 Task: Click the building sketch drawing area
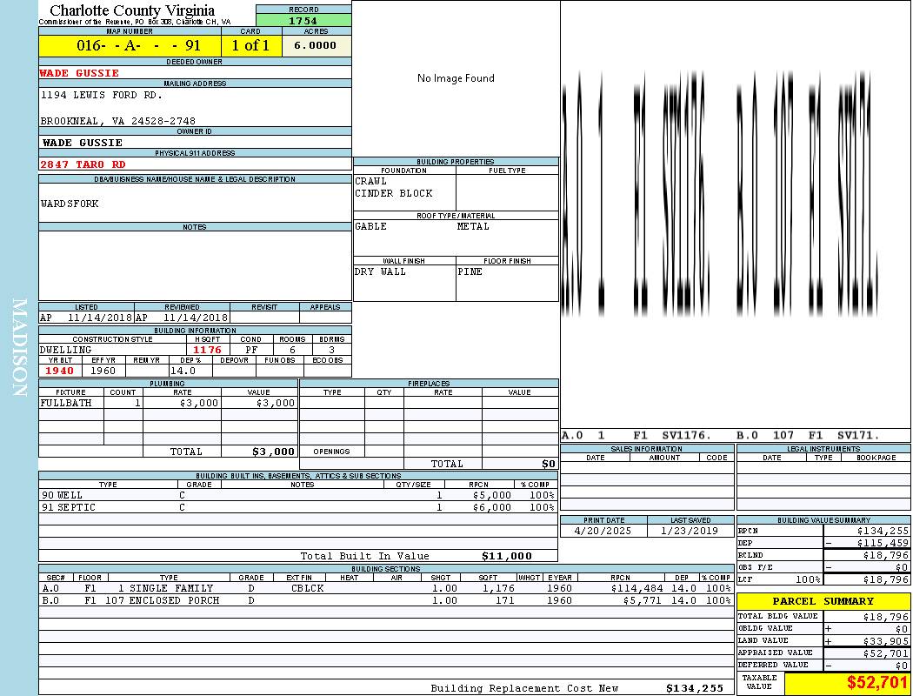736,214
